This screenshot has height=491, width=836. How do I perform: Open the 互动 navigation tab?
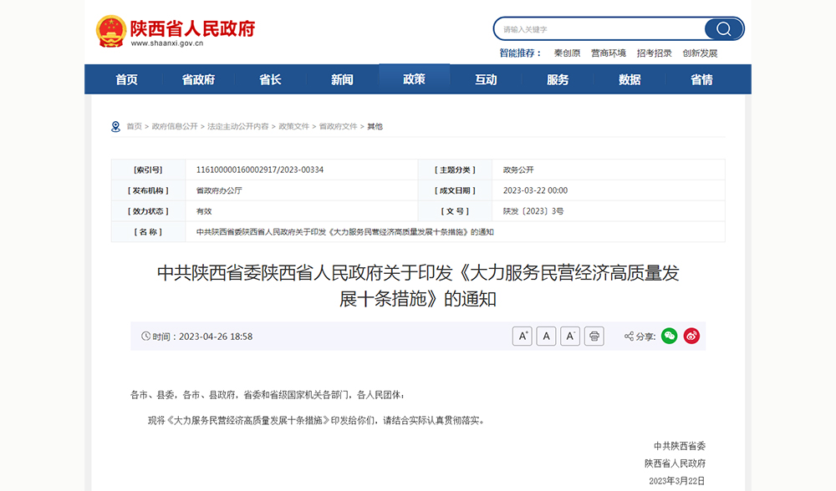(486, 79)
